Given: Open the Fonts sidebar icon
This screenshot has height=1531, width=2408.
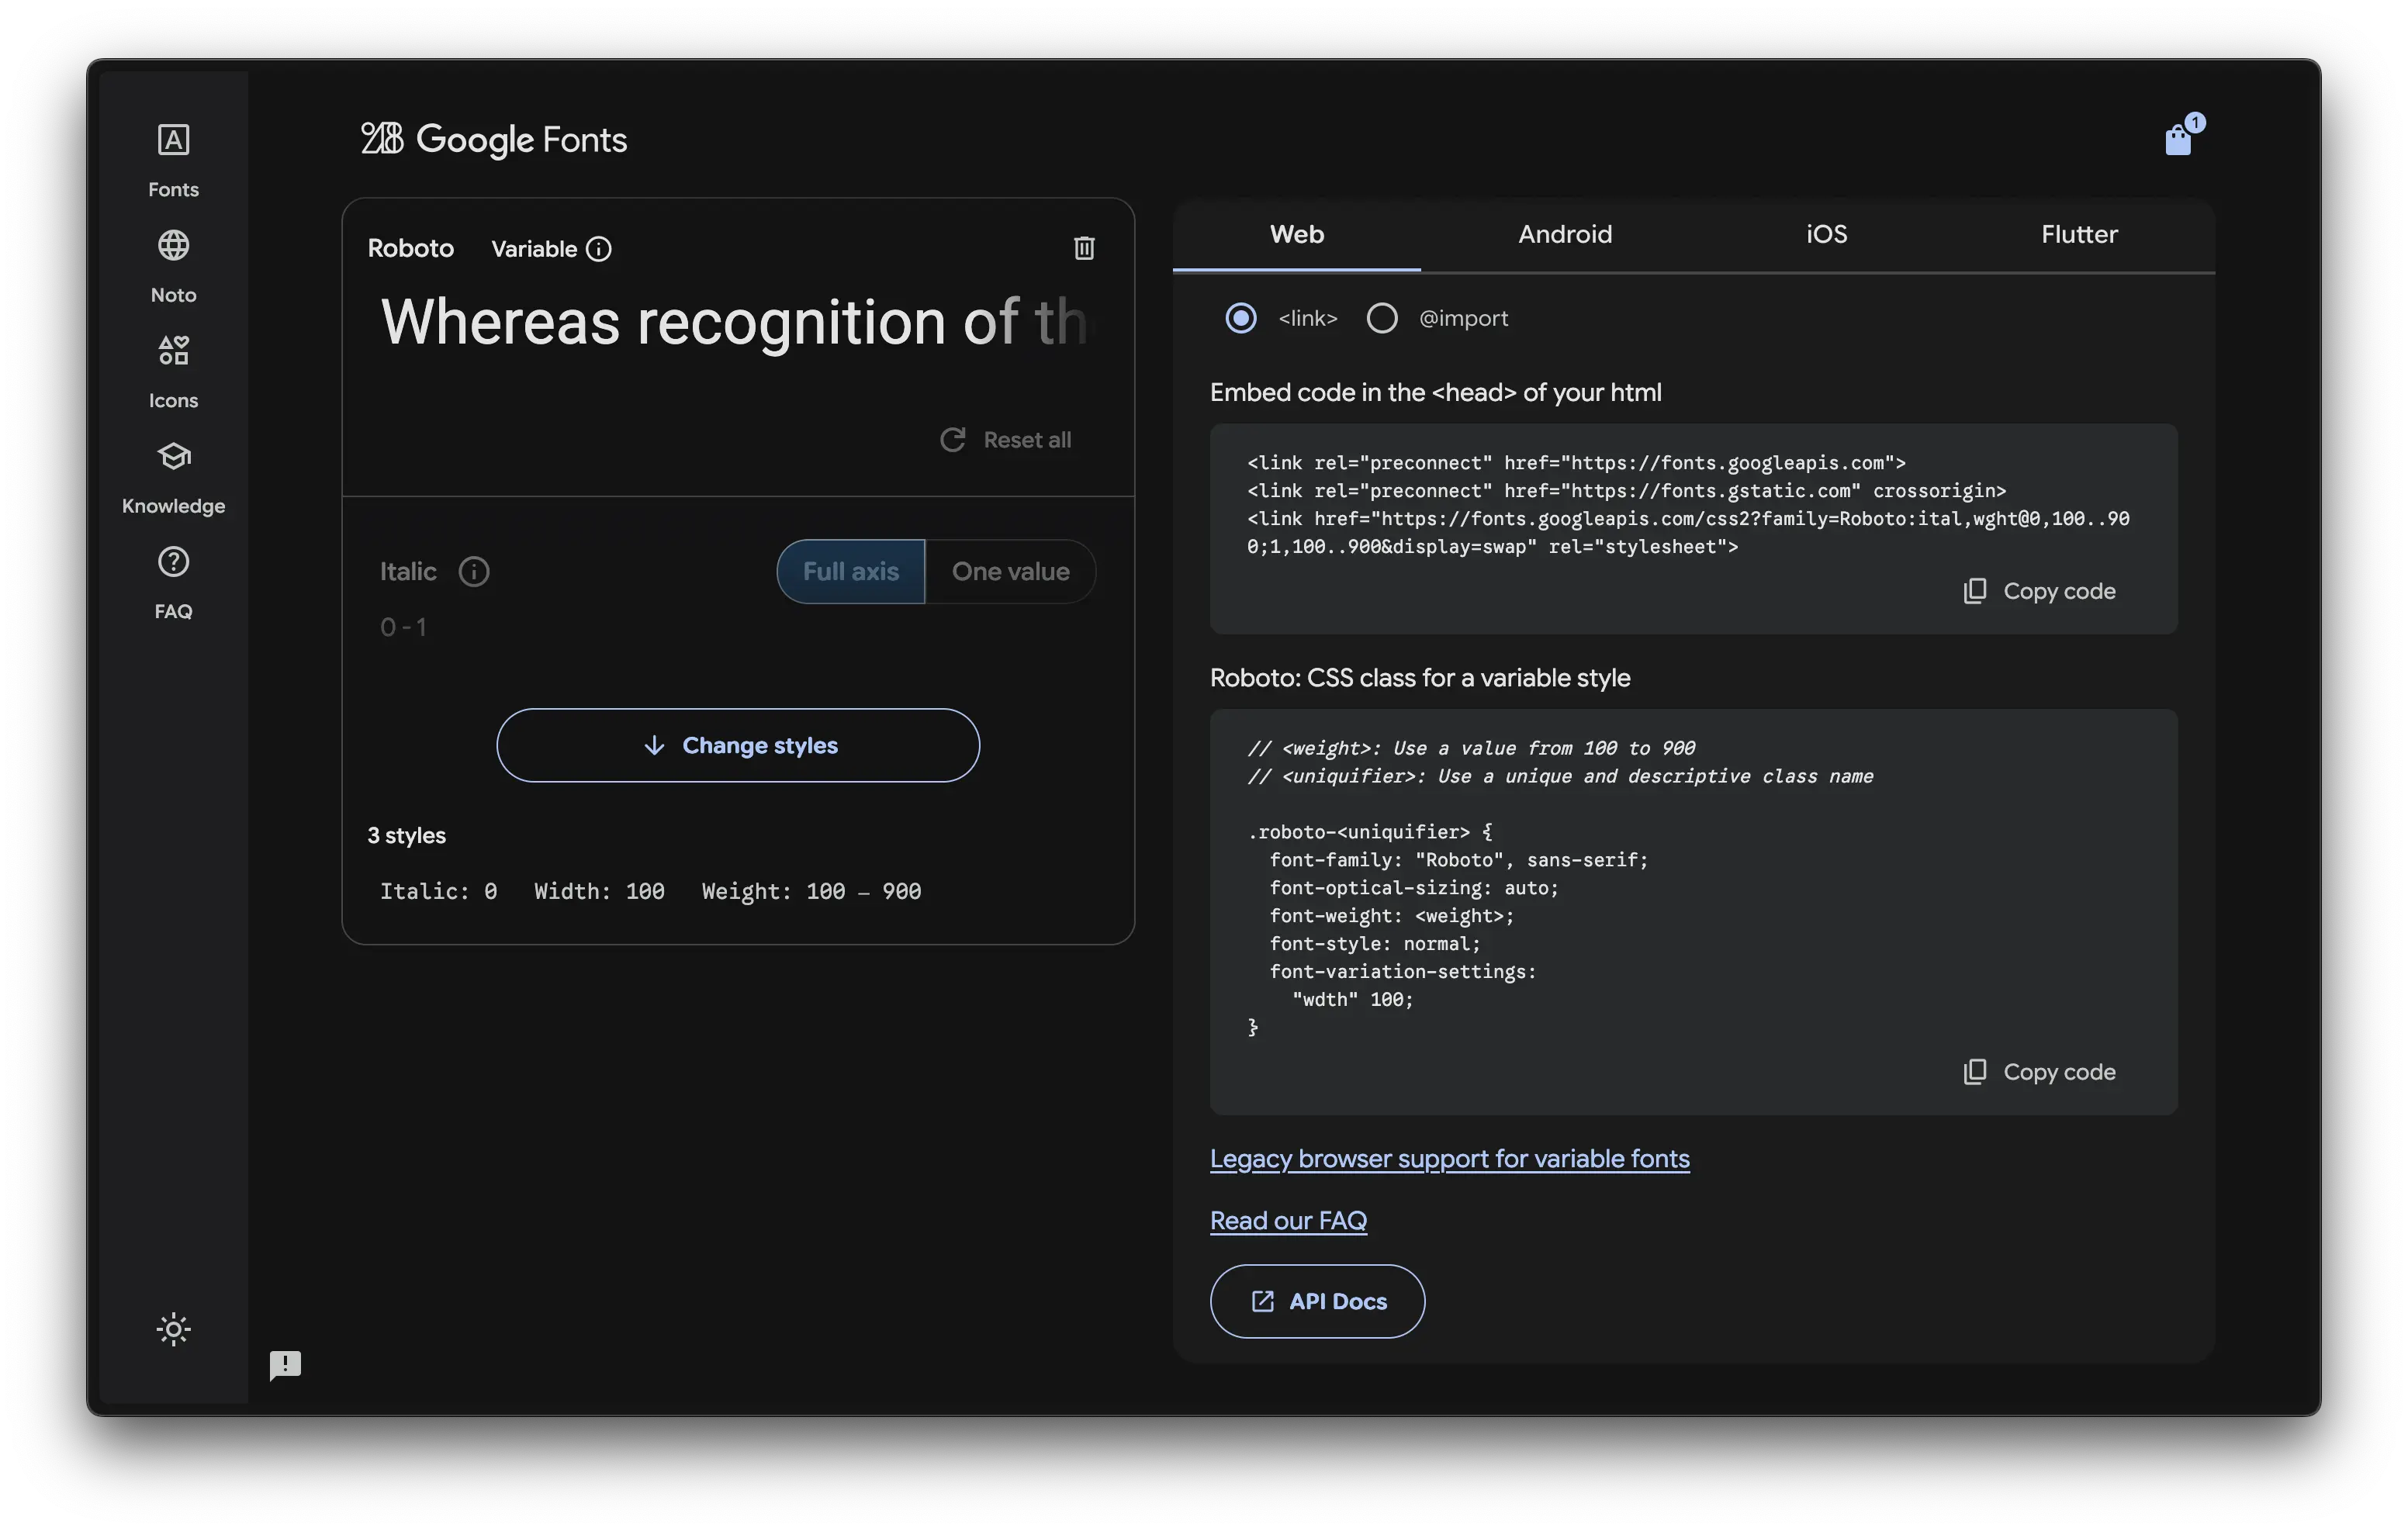Looking at the screenshot, I should pos(173,140).
